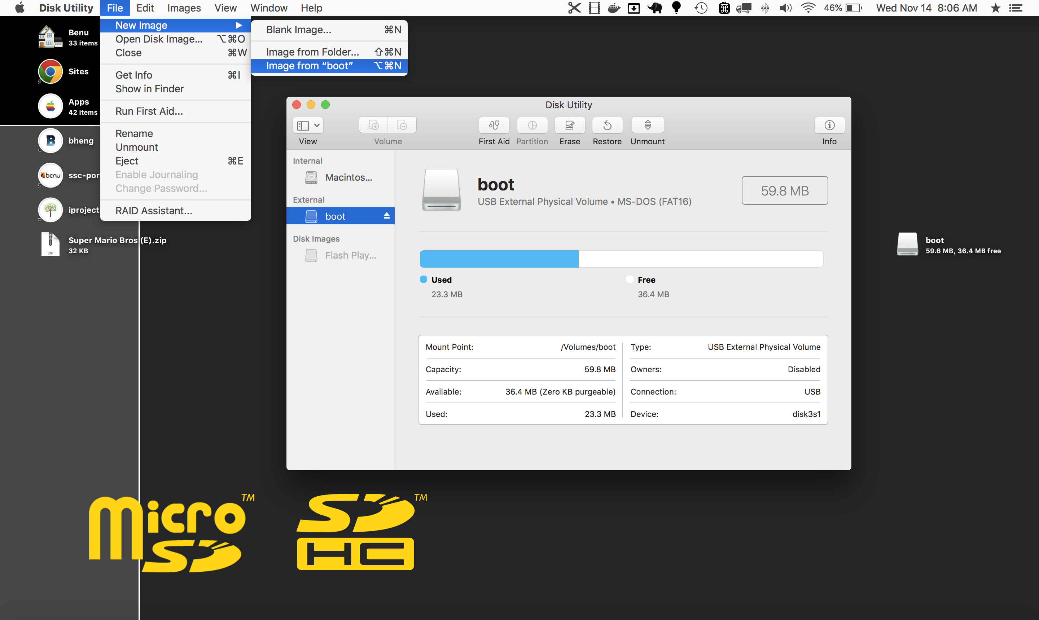1039x620 pixels.
Task: Click the Erase toolbar icon
Action: [x=569, y=125]
